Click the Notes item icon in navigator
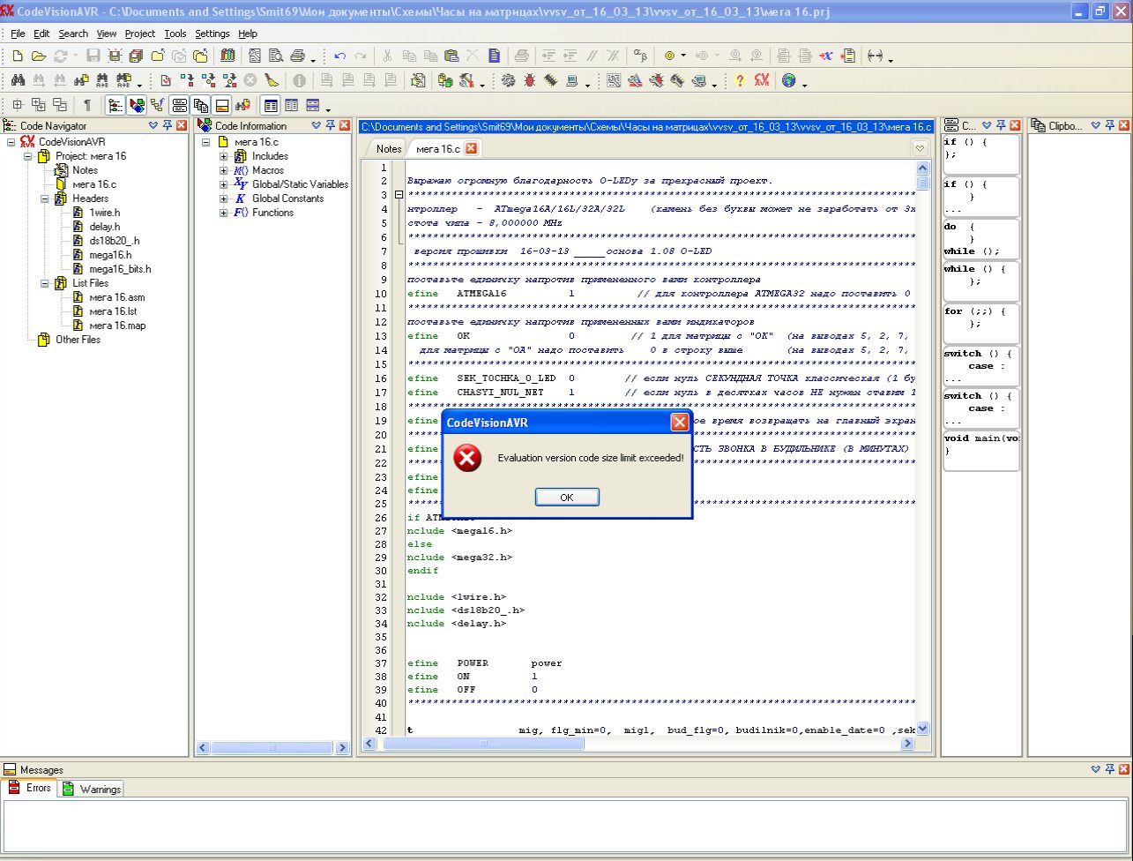Image resolution: width=1133 pixels, height=861 pixels. (x=61, y=170)
